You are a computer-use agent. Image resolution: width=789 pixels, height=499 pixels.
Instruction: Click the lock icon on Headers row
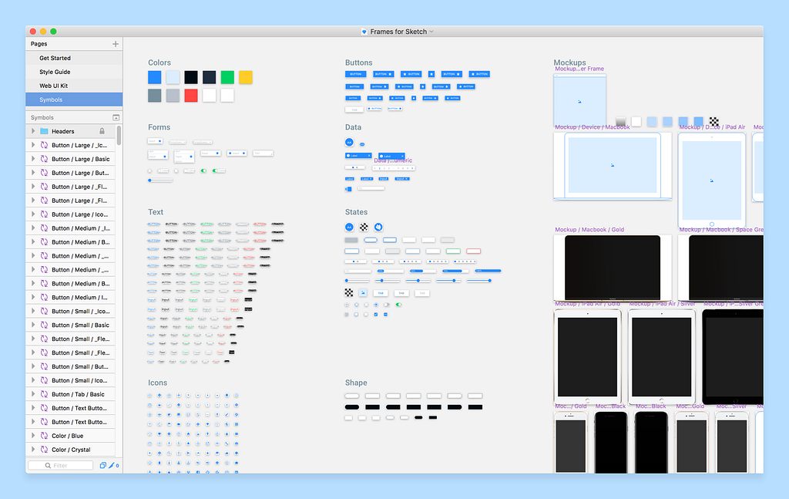click(102, 131)
